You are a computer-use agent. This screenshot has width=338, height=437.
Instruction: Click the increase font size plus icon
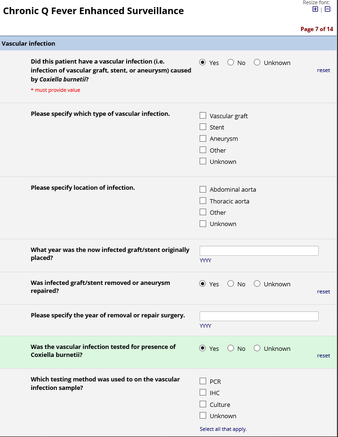(x=315, y=9)
